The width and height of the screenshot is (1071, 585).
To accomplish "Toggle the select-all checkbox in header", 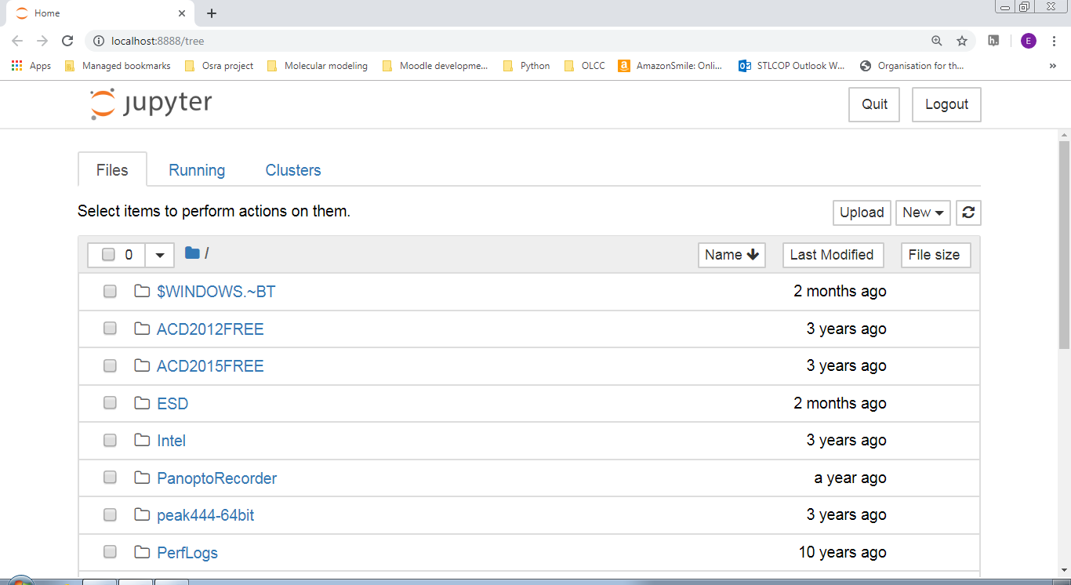I will (109, 255).
